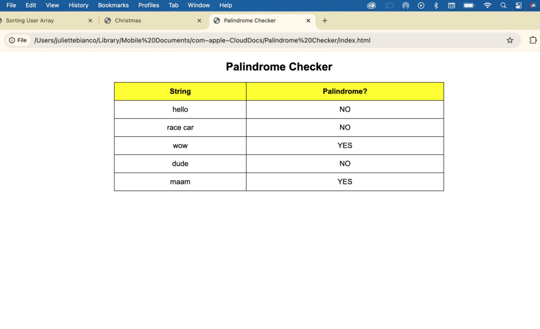Close the Sorting User Array tab
The width and height of the screenshot is (540, 329).
coord(90,21)
